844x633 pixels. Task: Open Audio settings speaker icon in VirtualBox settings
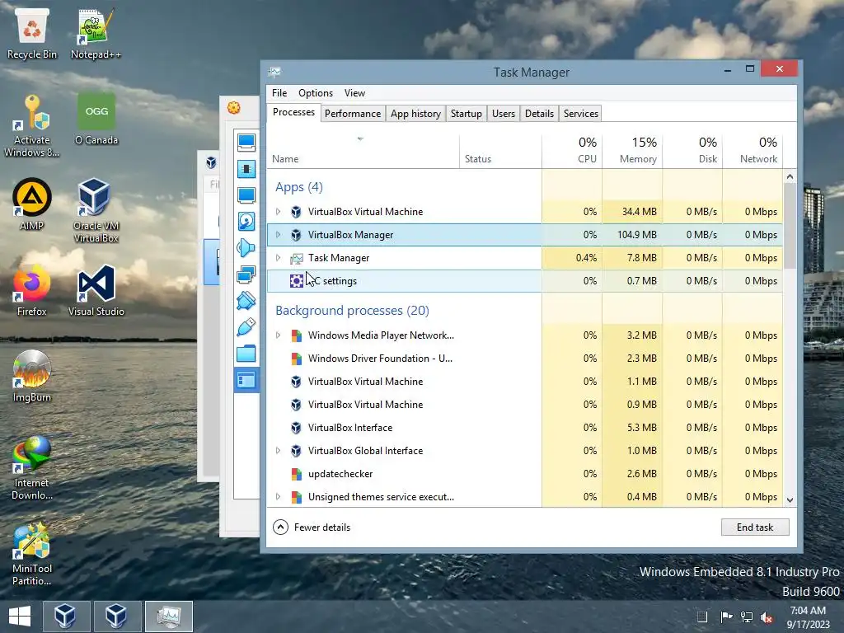(246, 248)
